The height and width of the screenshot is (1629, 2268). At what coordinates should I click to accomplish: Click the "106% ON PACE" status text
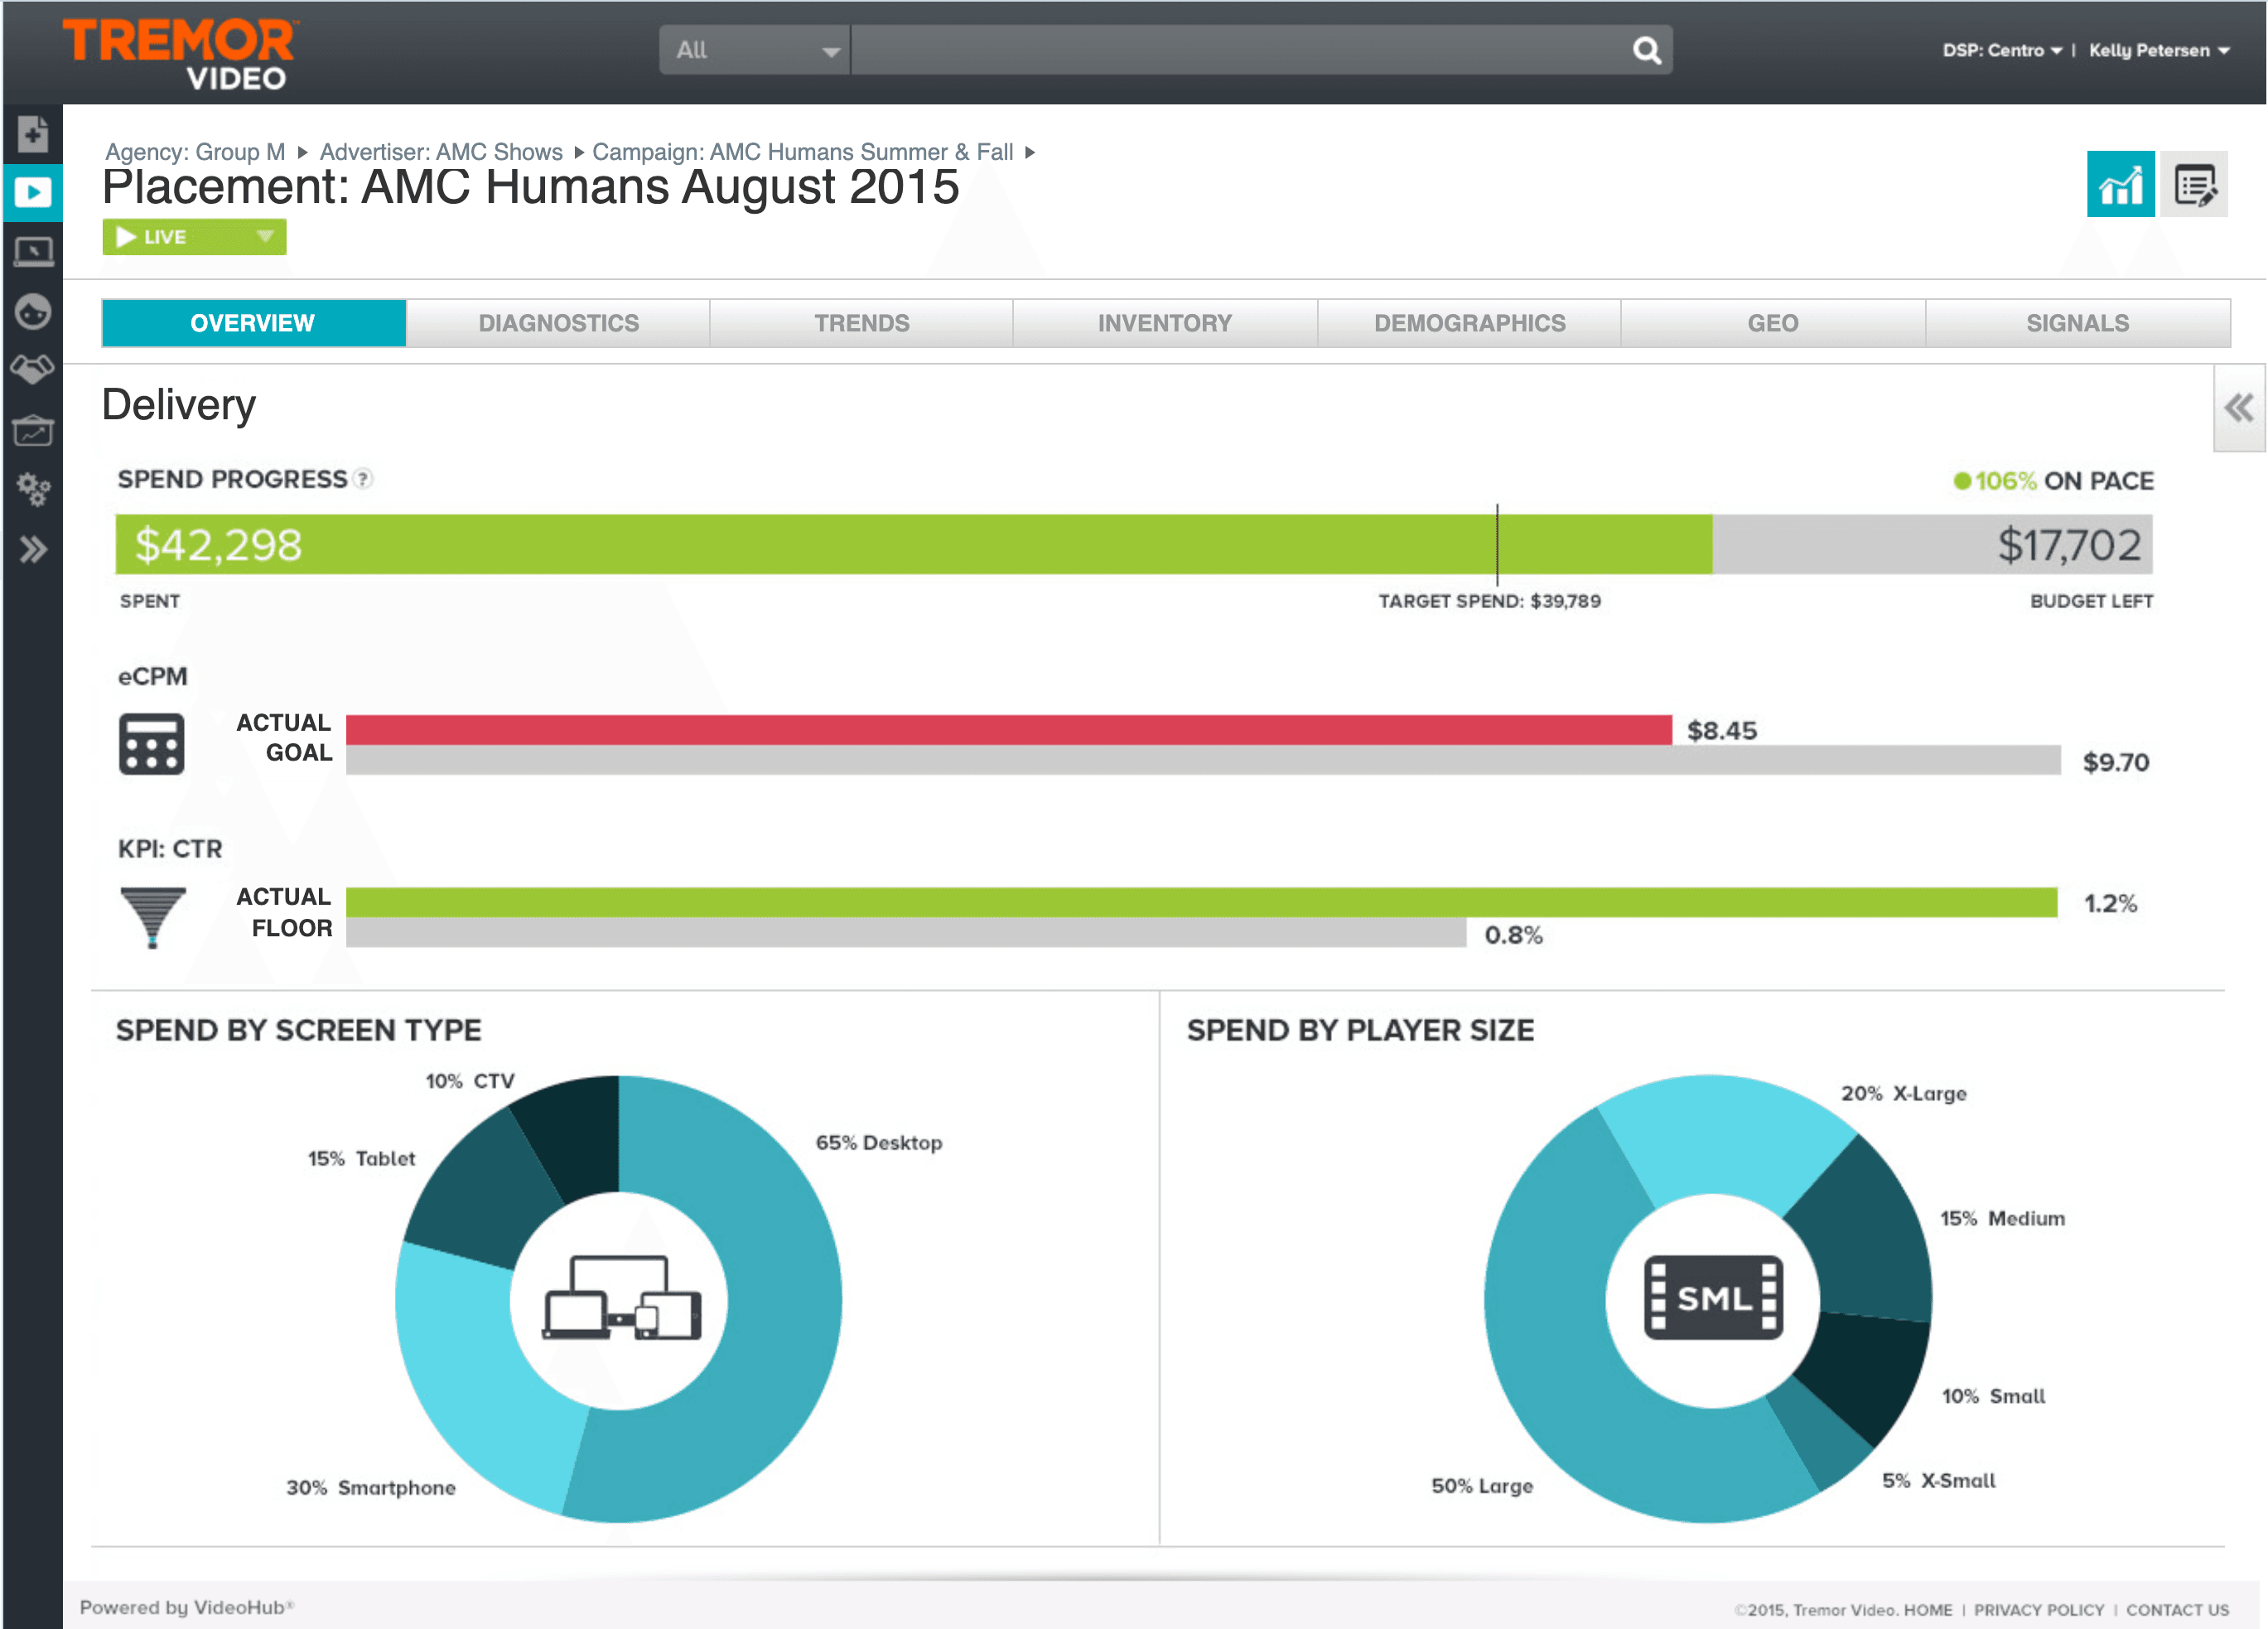2054,481
